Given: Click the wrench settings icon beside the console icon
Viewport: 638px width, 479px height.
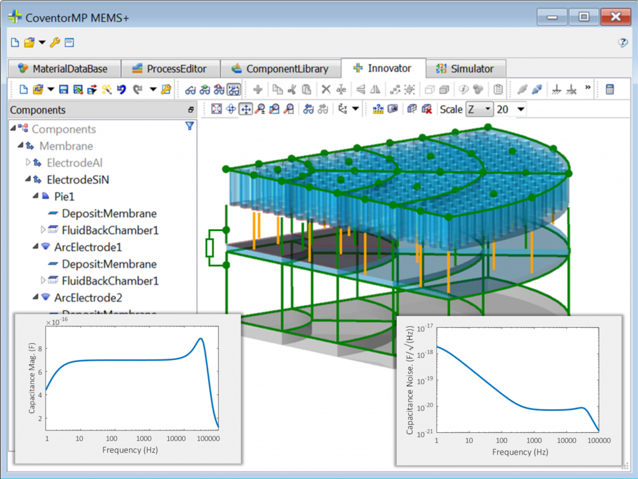Looking at the screenshot, I should 55,42.
